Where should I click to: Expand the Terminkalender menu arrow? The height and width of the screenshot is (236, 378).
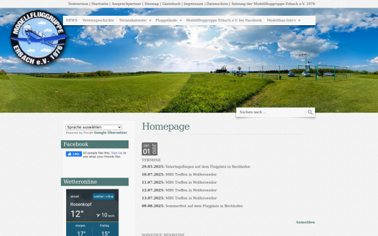pos(150,21)
